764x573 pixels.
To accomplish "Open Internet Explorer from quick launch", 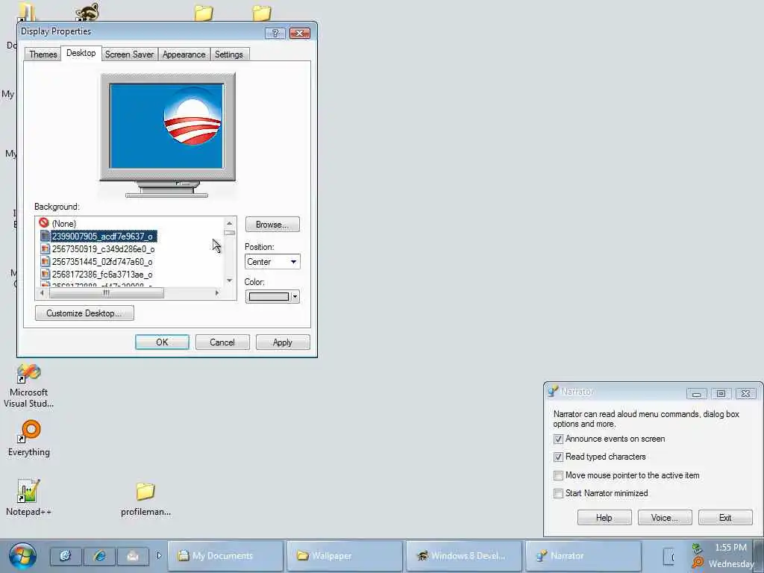I will click(100, 555).
